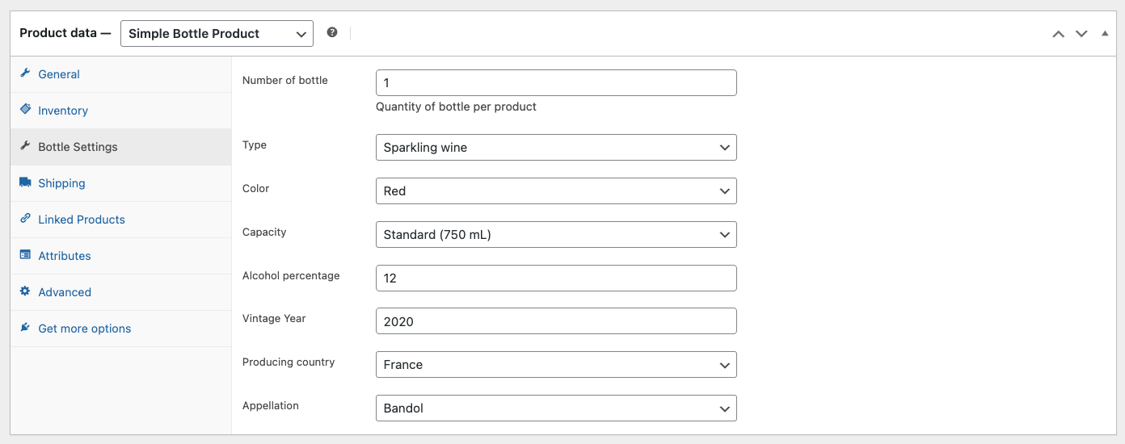Screen dimensions: 1125x444
Task: Switch to the Bottle Settings tab
Action: click(x=78, y=147)
